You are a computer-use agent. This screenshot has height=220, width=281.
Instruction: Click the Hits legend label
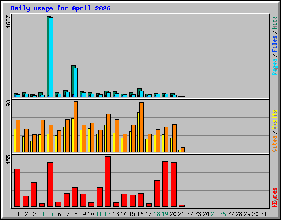[x=275, y=23]
